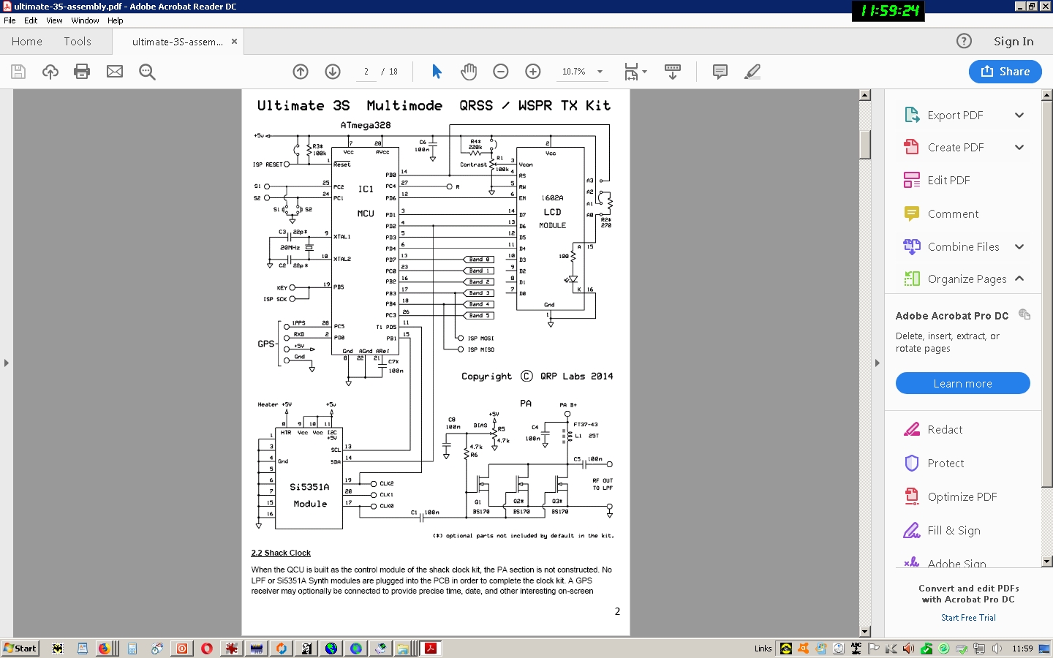Click the Learn more button

pos(963,384)
